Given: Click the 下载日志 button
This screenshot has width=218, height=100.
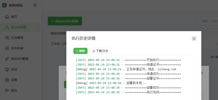Looking at the screenshot, I should (100, 51).
